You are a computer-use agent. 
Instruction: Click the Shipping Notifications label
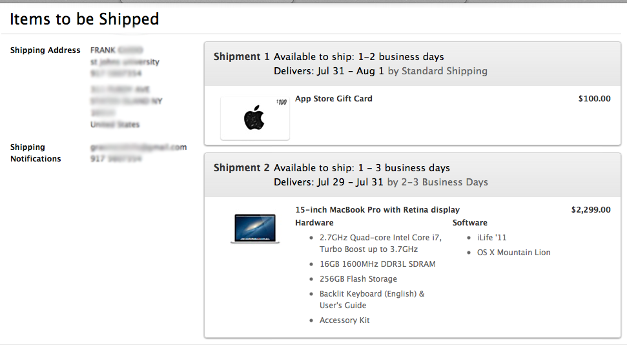pos(36,153)
